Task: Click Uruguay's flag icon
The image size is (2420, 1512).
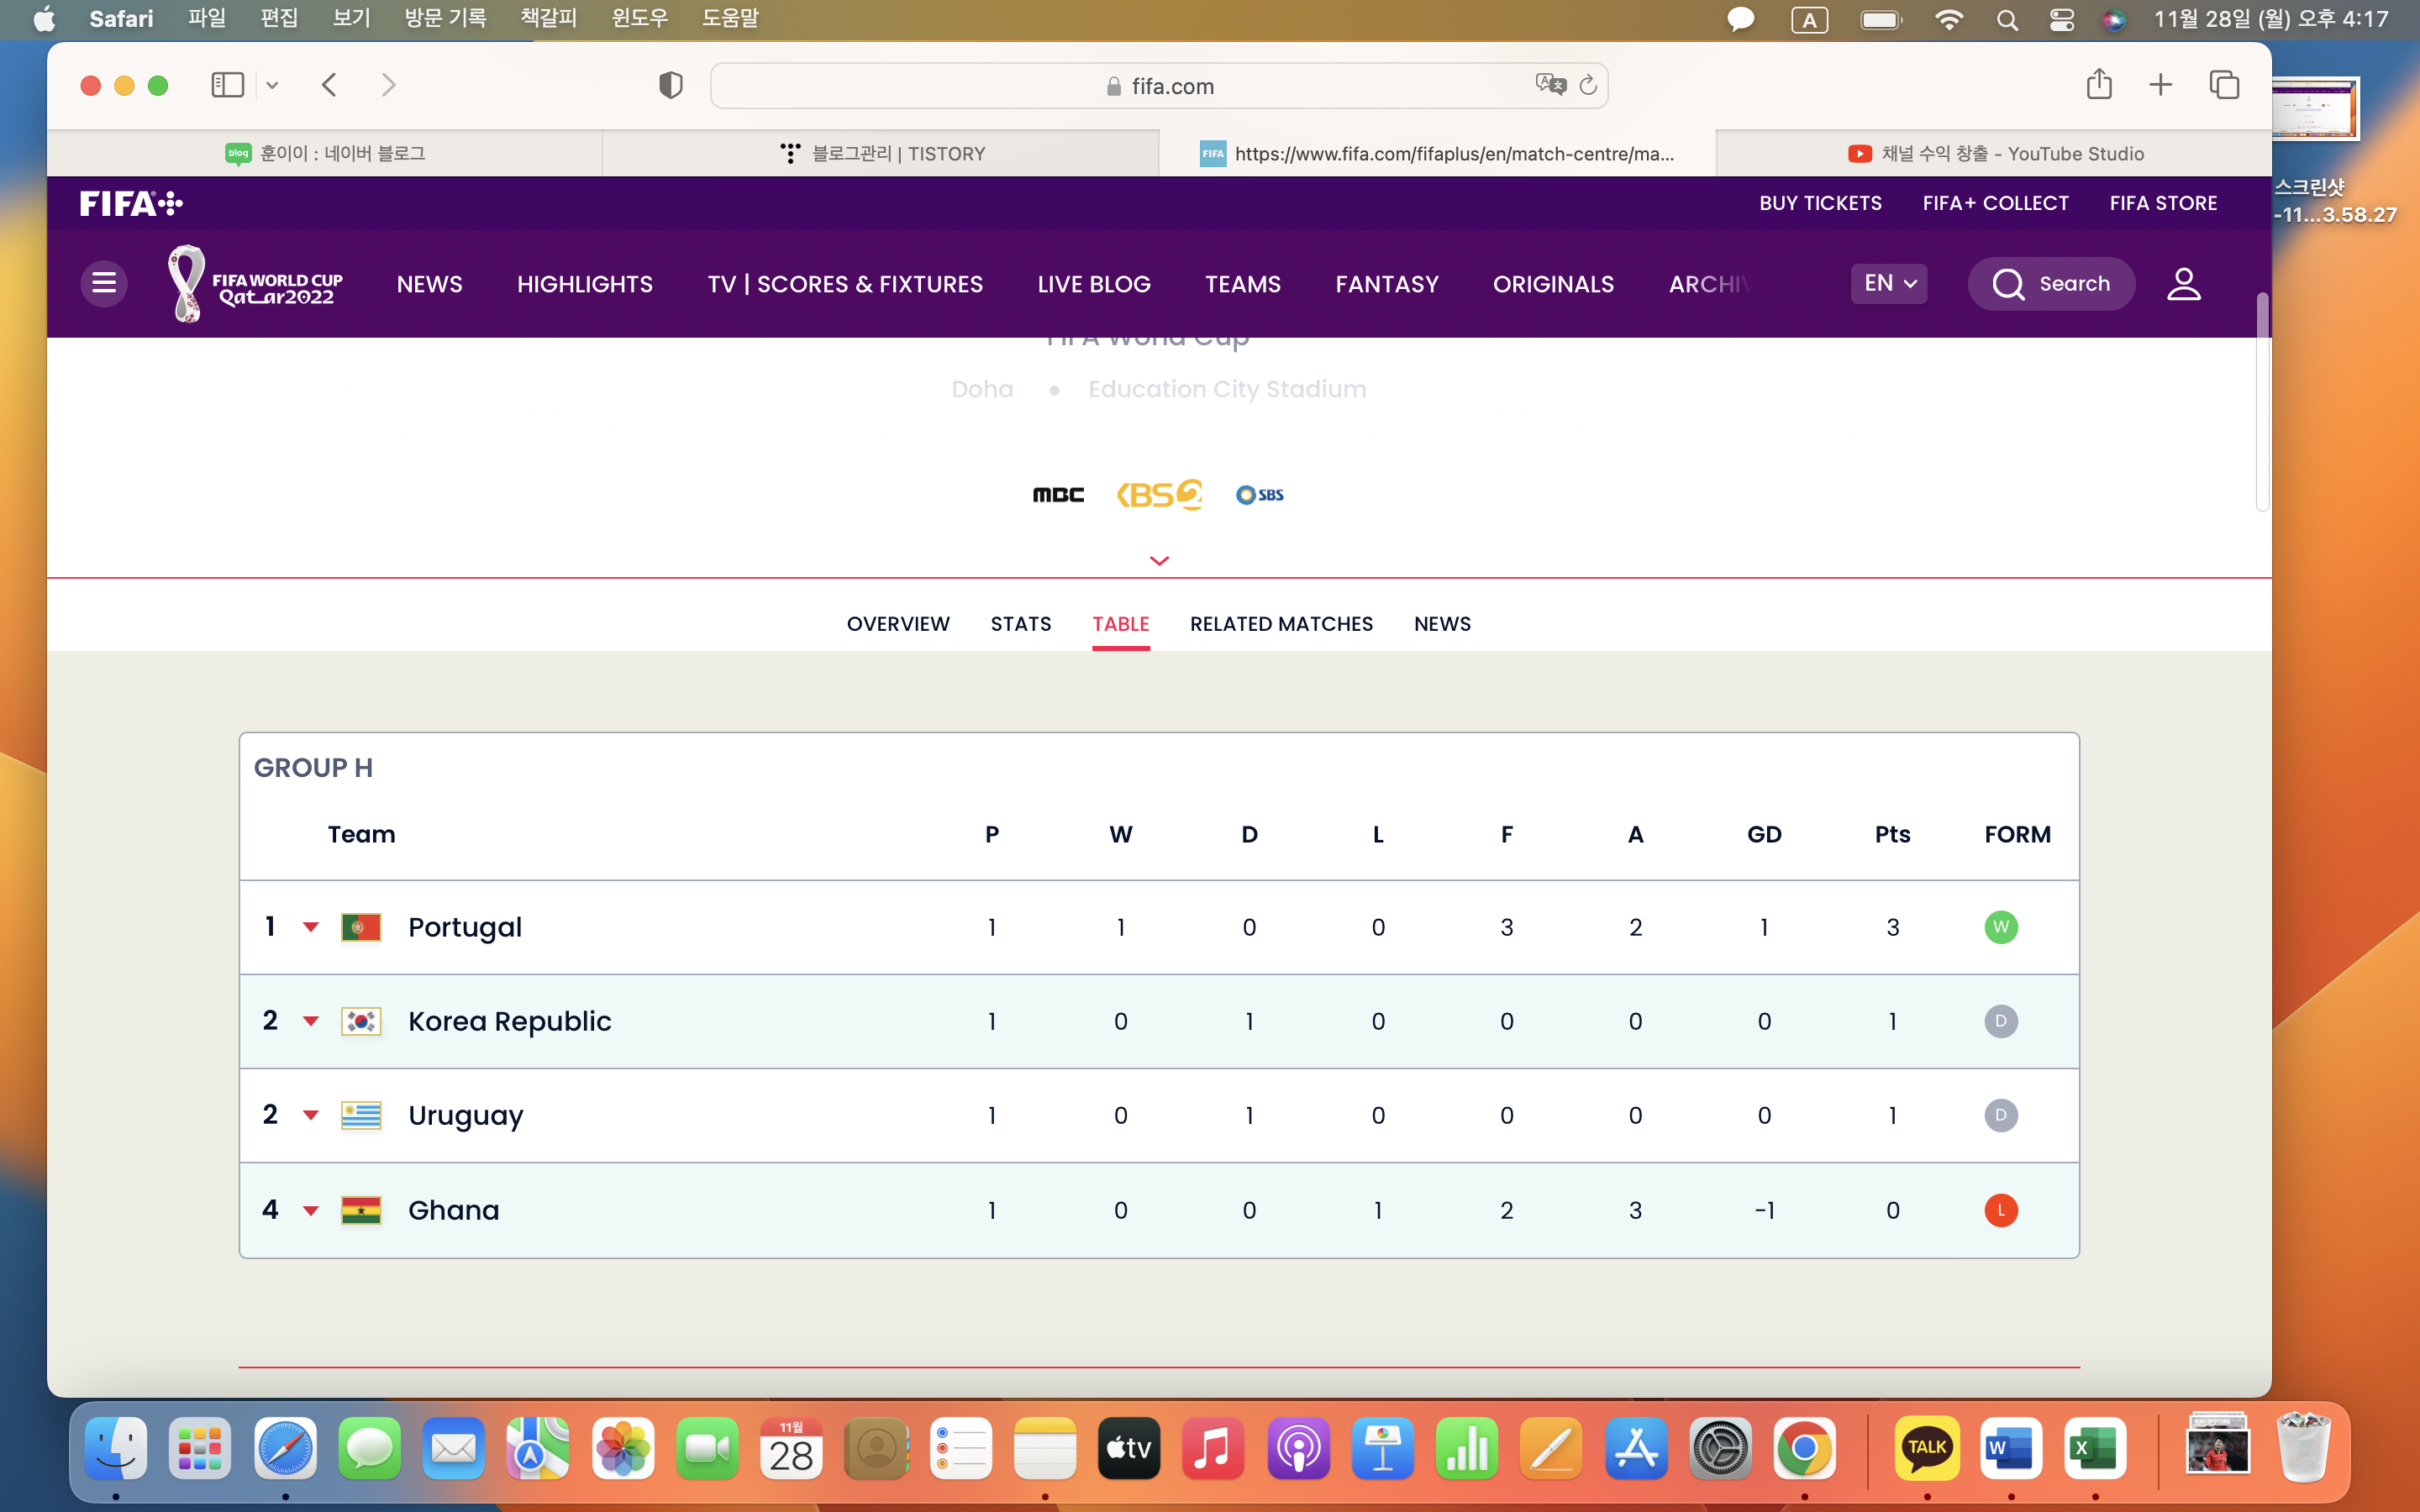Action: pos(361,1115)
